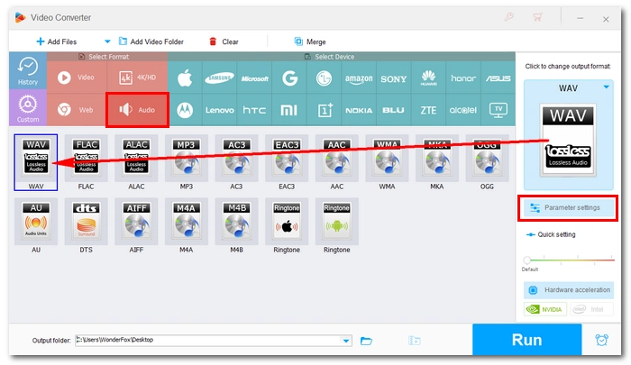Click the large WAV output format thumbnail
The height and width of the screenshot is (365, 631).
click(x=568, y=140)
